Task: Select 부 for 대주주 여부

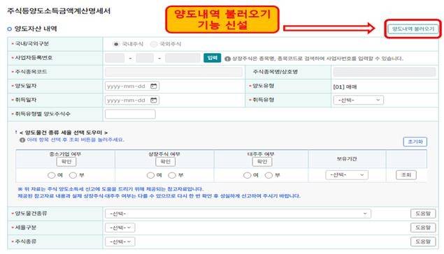Action: (x=268, y=175)
